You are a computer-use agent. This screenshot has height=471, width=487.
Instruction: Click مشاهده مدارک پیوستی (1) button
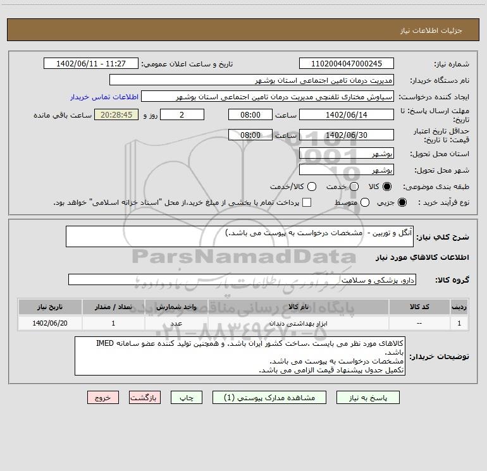[x=269, y=398]
